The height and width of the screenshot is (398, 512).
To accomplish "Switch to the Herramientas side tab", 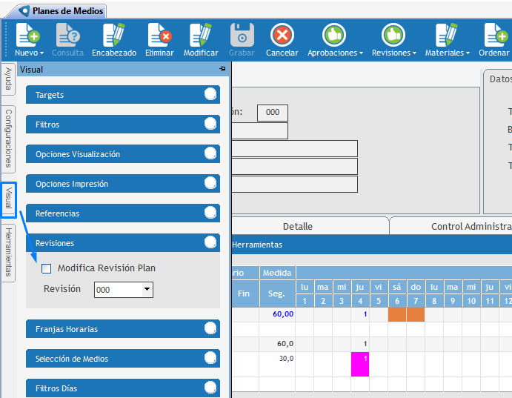I will [x=8, y=252].
